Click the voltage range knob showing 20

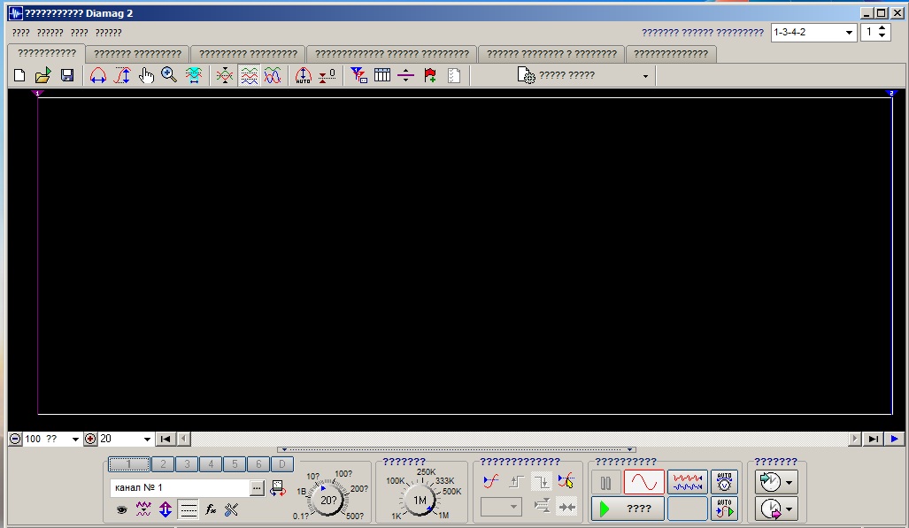click(x=328, y=501)
